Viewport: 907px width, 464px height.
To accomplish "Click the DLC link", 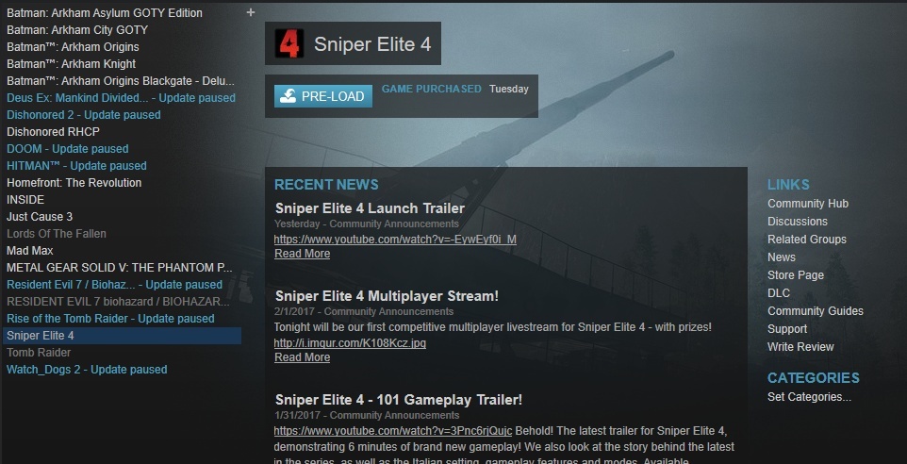I will [x=779, y=293].
